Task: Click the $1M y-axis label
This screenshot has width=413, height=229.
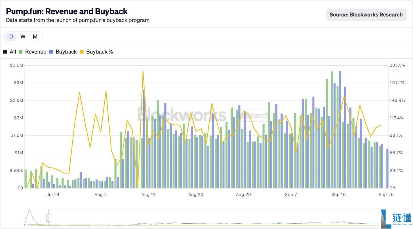Action: [x=18, y=153]
